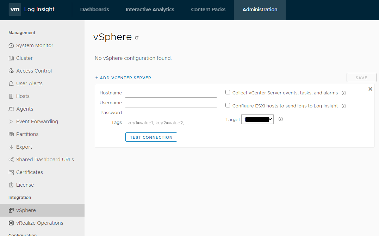This screenshot has height=236, width=379.
Task: Open Cluster settings via its sidebar icon
Action: [11, 58]
